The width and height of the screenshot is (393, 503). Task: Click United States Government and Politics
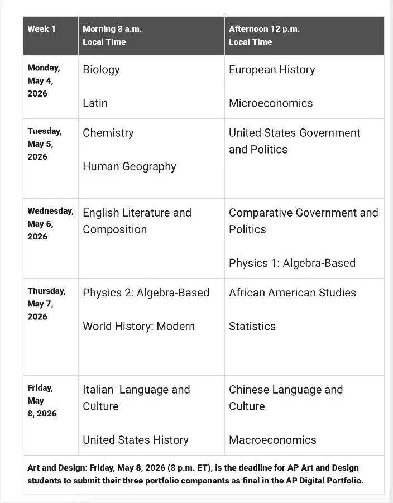[294, 141]
